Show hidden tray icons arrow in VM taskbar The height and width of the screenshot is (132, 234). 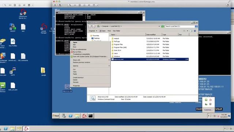pyautogui.click(x=208, y=116)
